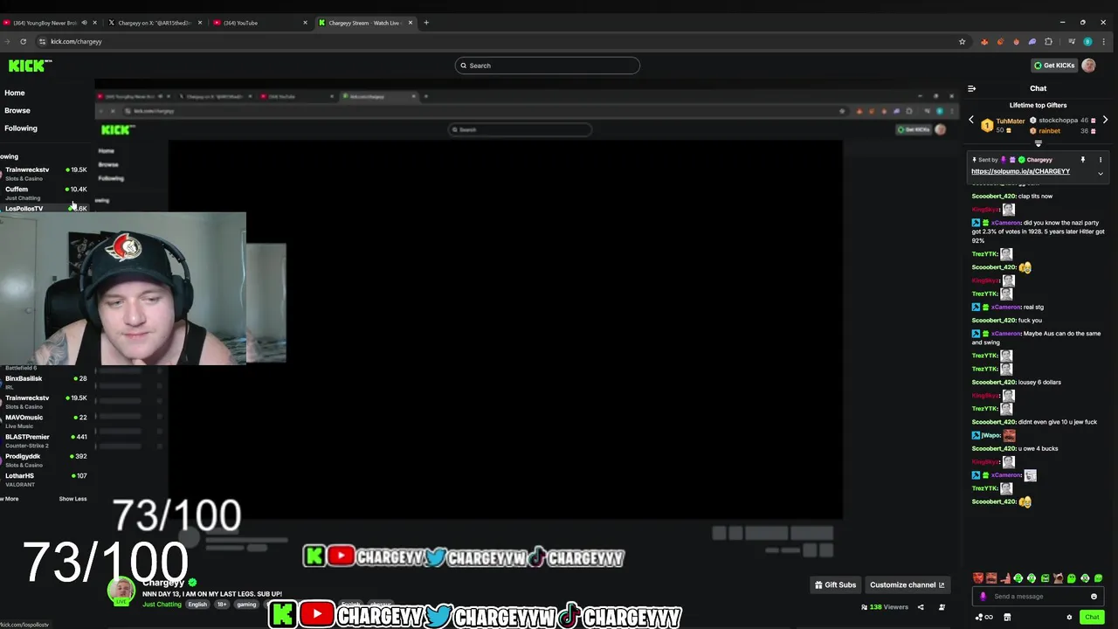Click the Chargeyy channel avatar
1118x629 pixels.
tap(121, 591)
